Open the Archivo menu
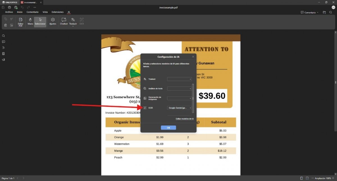337x181 pixels. (x=9, y=12)
